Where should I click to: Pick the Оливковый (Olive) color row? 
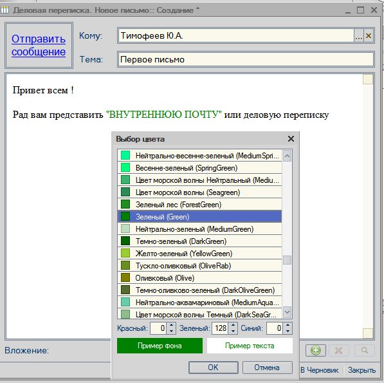[199, 278]
